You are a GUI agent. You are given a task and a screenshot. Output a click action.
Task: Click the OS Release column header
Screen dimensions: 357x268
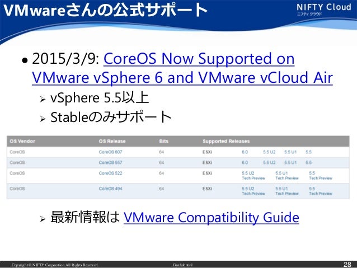pyautogui.click(x=112, y=141)
